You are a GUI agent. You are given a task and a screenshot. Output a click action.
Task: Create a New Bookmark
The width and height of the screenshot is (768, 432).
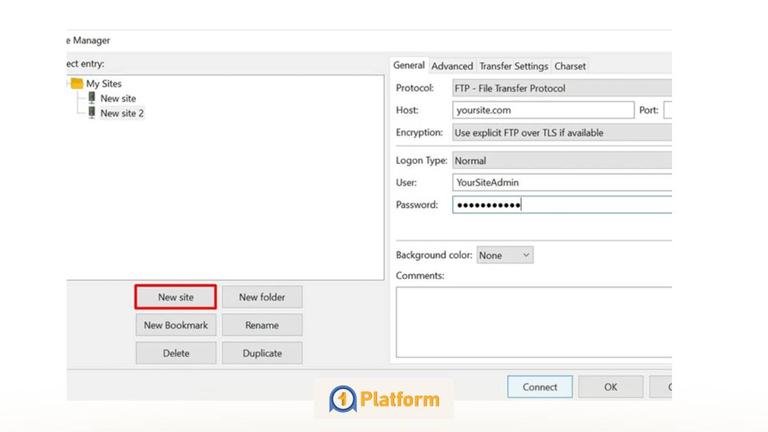[175, 324]
